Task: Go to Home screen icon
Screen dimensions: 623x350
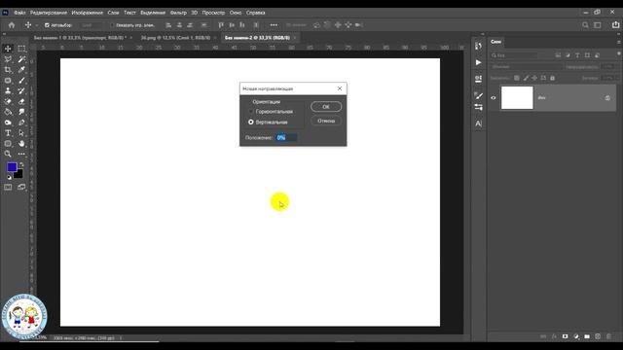Action: tap(12, 25)
